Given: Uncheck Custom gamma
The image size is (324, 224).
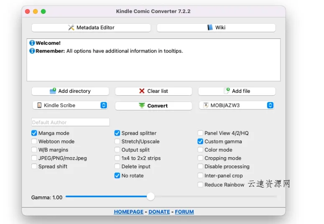Looking at the screenshot, I should (x=200, y=141).
